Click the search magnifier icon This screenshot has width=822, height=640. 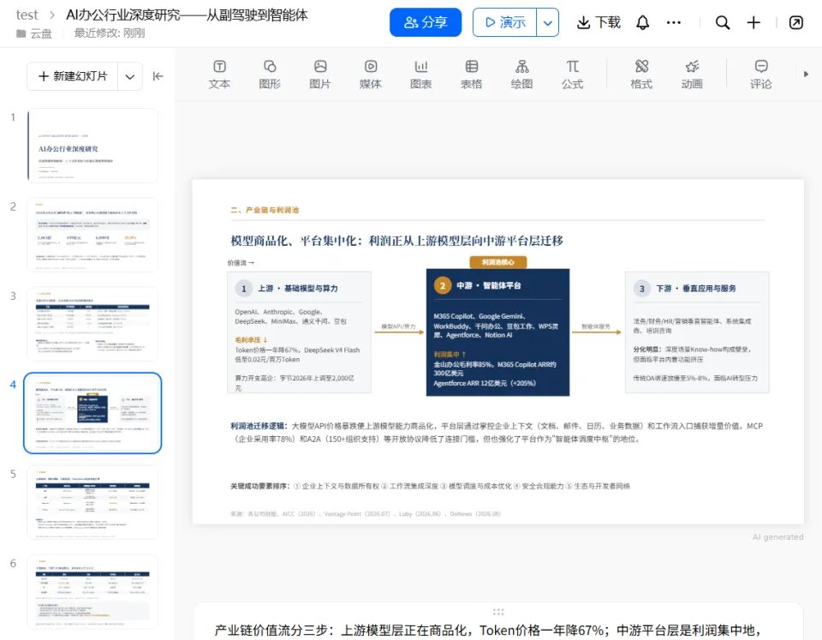(x=723, y=22)
